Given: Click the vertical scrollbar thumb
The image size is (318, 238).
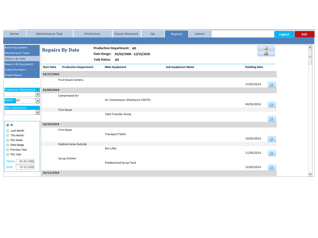Looking at the screenshot, I should tap(310, 57).
